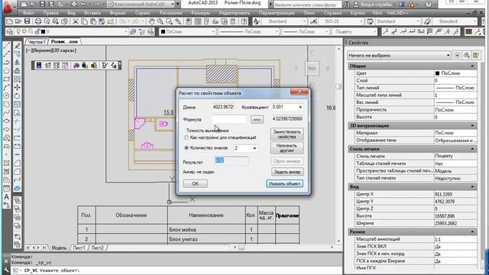Toggle the layer on/off lightbulb icon

point(18,31)
